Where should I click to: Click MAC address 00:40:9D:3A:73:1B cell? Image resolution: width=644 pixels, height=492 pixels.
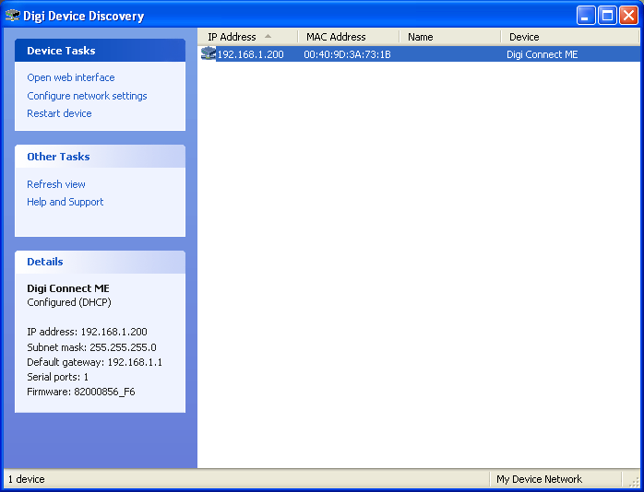click(x=348, y=54)
